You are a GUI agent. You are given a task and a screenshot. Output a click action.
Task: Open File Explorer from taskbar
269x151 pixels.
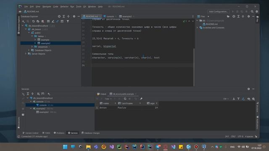[88, 147]
